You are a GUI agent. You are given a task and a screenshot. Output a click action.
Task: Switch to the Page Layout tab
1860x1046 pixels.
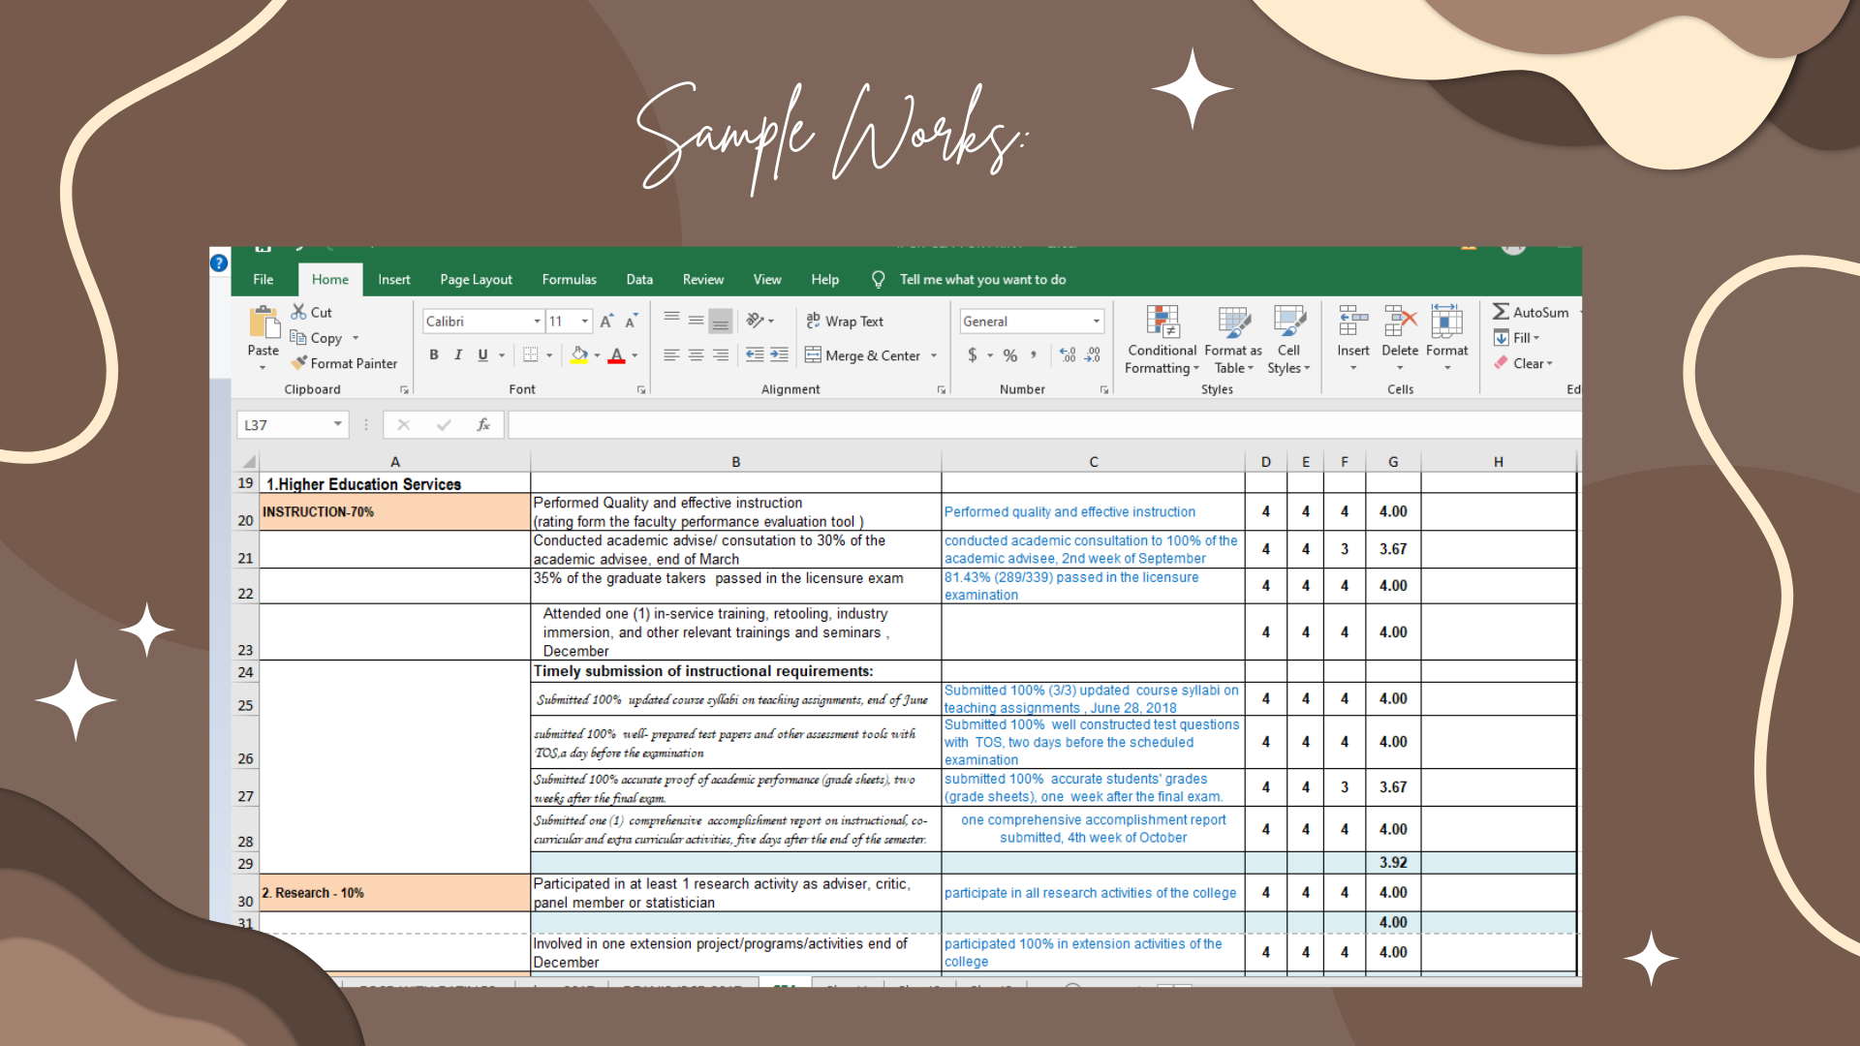click(476, 280)
